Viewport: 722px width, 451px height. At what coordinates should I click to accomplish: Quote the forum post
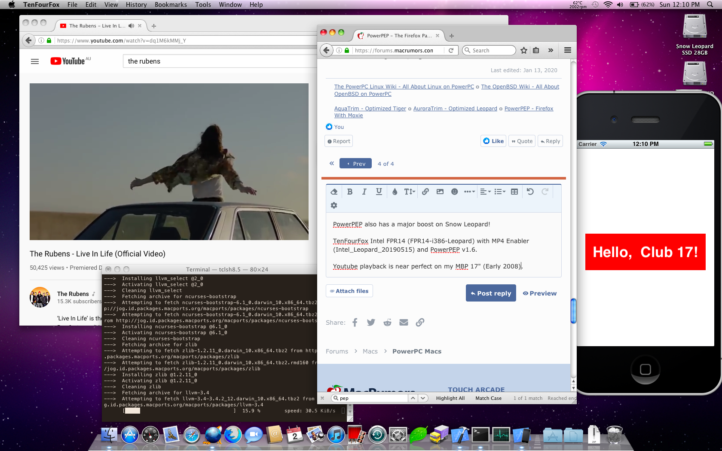click(x=522, y=141)
